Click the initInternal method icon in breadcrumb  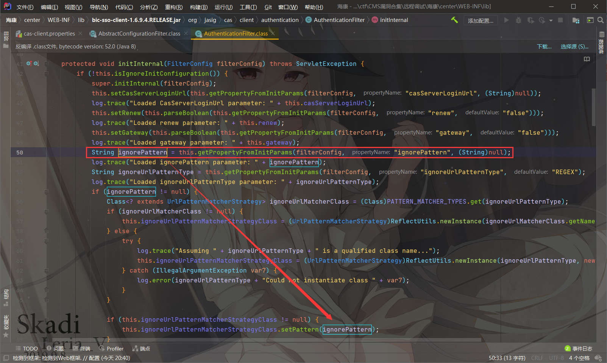[374, 20]
